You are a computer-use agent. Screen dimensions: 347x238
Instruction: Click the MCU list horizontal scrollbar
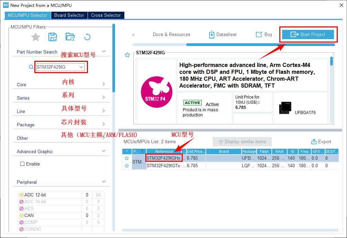pyautogui.click(x=230, y=230)
